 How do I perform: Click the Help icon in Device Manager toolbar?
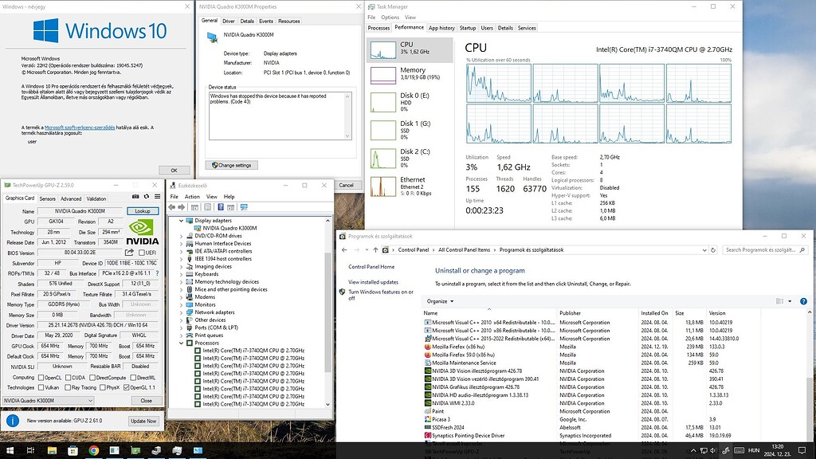[x=220, y=208]
